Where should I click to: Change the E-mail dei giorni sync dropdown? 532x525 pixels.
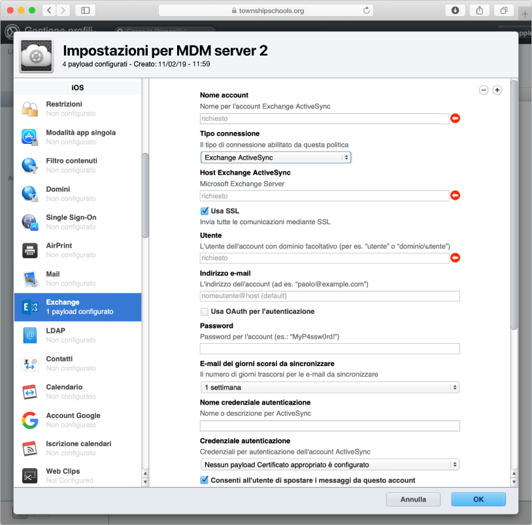pyautogui.click(x=329, y=387)
